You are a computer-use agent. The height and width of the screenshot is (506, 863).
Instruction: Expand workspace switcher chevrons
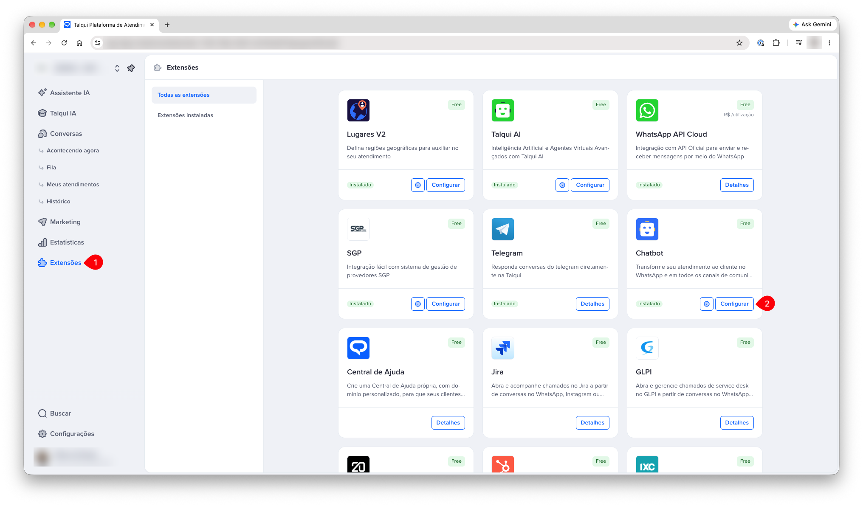point(117,68)
